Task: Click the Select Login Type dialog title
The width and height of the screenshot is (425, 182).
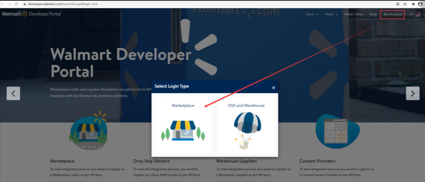Action: pos(171,86)
